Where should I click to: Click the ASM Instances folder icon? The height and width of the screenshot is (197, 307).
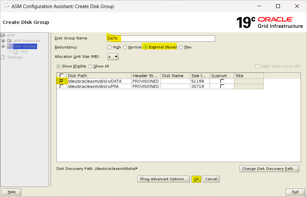9,41
